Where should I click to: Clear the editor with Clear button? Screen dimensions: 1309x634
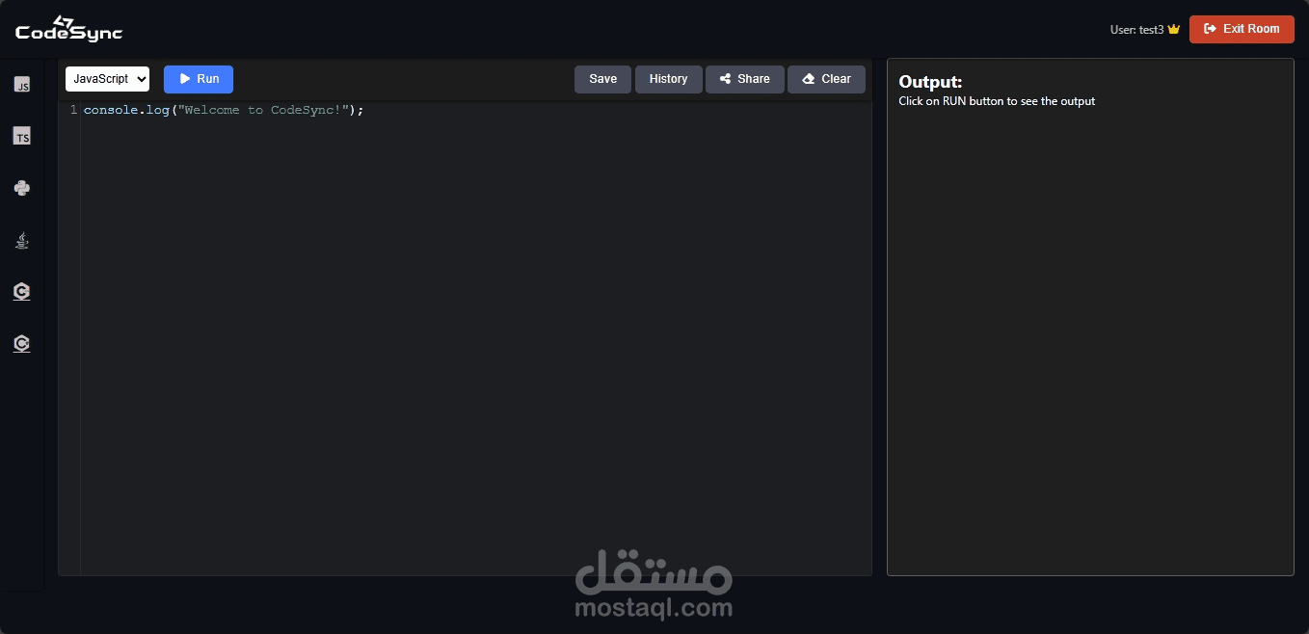pos(826,79)
